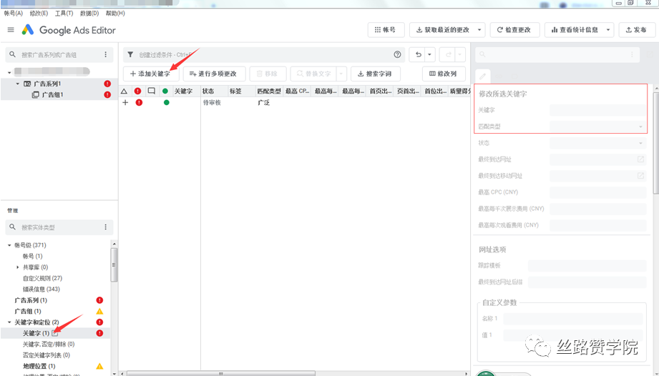Click the management list vertical scrollbar
The height and width of the screenshot is (376, 659).
click(114, 265)
